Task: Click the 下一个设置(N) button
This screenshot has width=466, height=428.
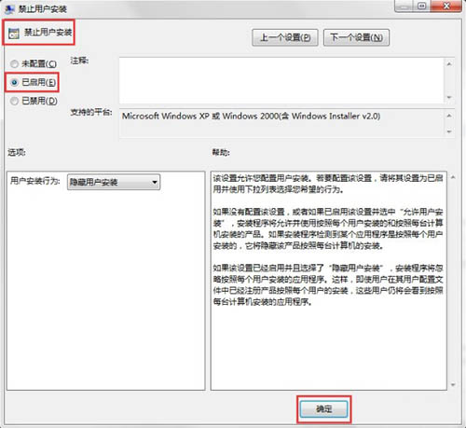Action: [356, 37]
